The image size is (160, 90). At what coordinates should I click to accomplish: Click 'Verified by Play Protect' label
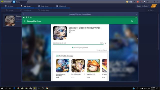pyautogui.click(x=80, y=47)
